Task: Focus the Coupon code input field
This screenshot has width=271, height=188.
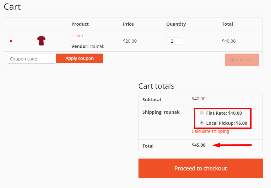Action: click(x=31, y=59)
